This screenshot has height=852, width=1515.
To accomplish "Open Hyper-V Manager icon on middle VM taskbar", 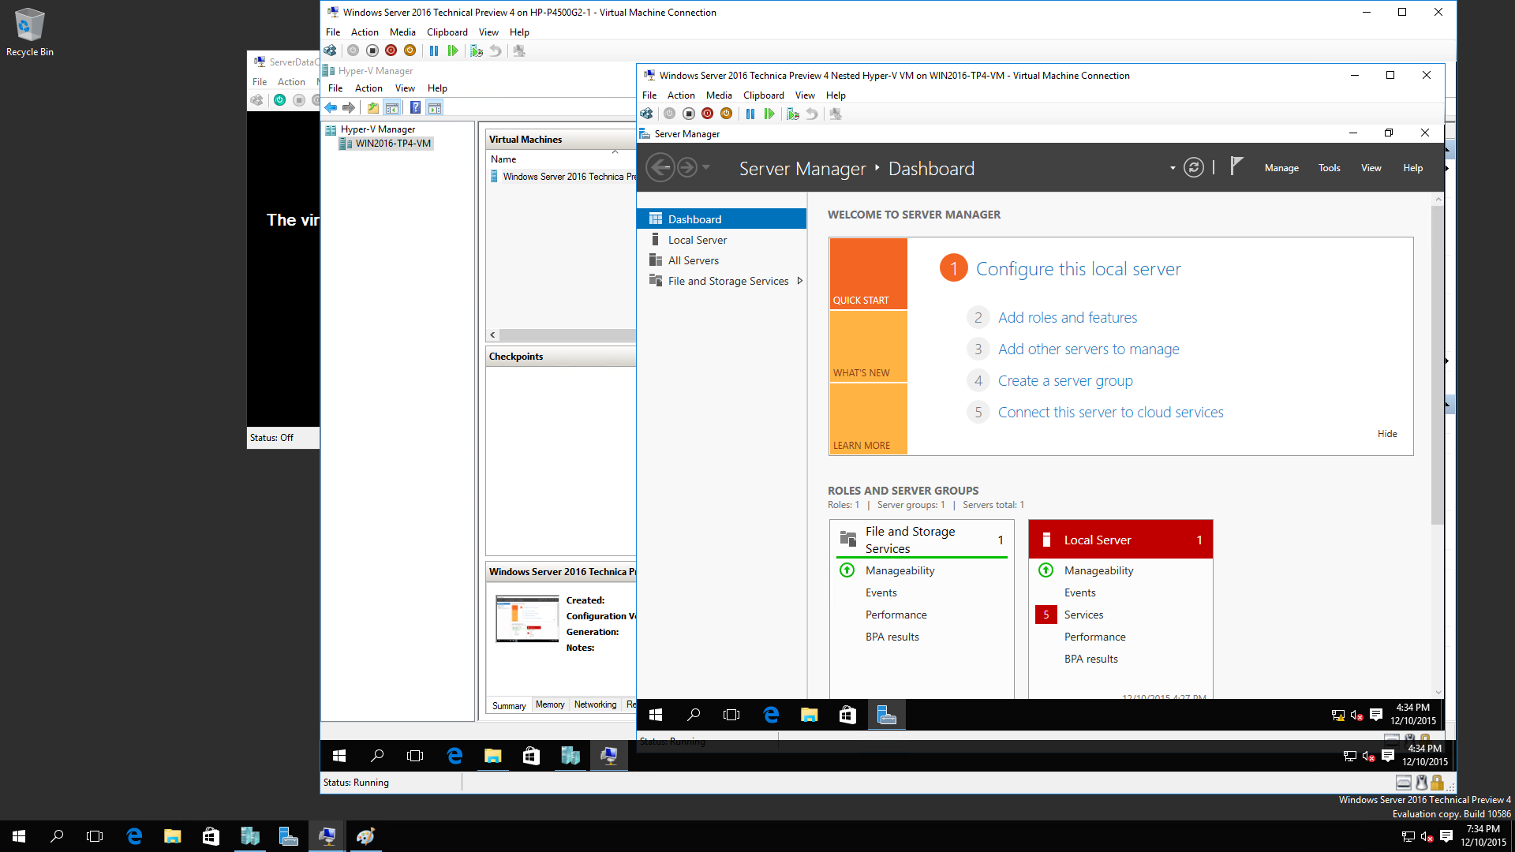I will tap(570, 756).
